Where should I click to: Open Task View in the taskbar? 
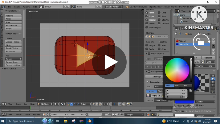pyautogui.click(x=57, y=121)
